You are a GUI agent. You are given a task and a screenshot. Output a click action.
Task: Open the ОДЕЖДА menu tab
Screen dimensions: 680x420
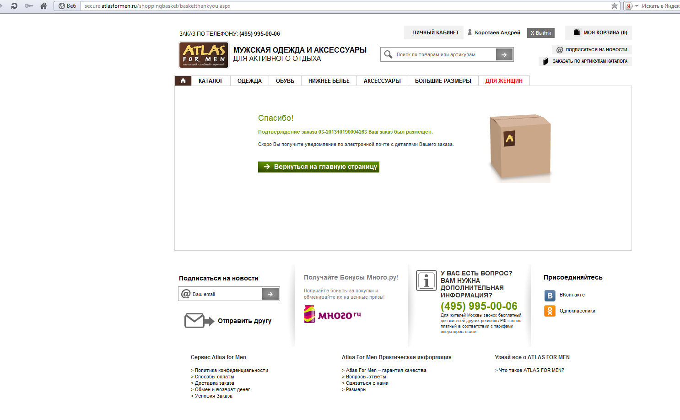coord(249,81)
